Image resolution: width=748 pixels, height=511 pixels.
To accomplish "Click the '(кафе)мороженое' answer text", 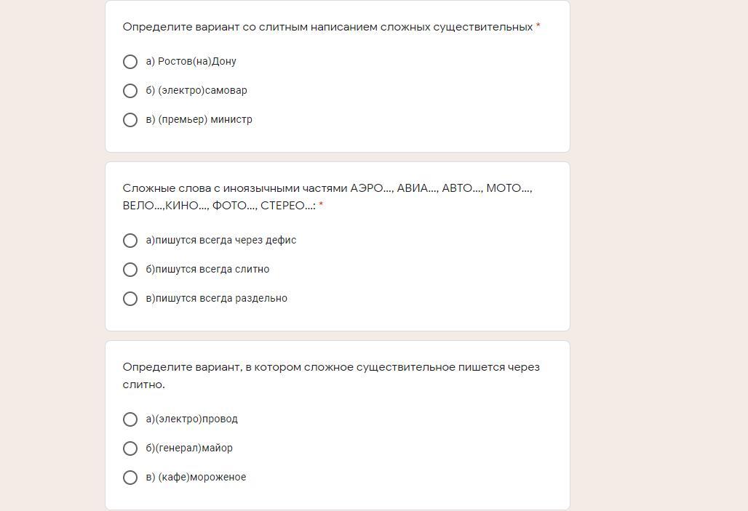I will click(x=202, y=477).
